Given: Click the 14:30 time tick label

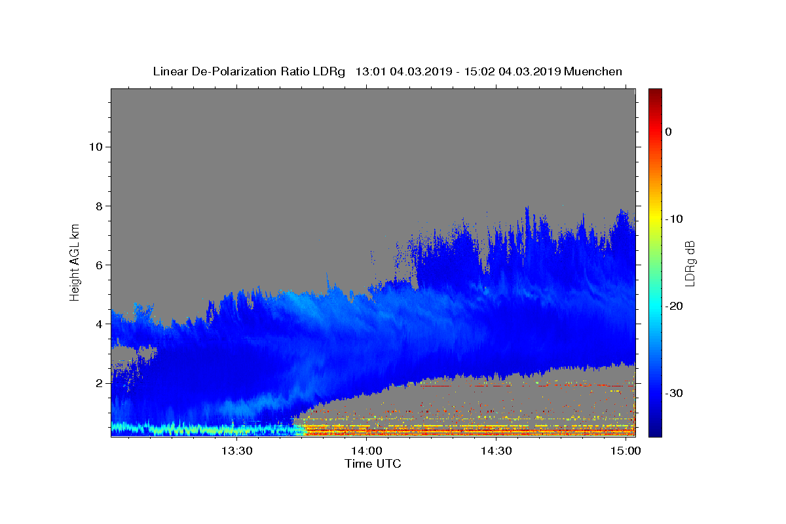Looking at the screenshot, I should pyautogui.click(x=496, y=451).
